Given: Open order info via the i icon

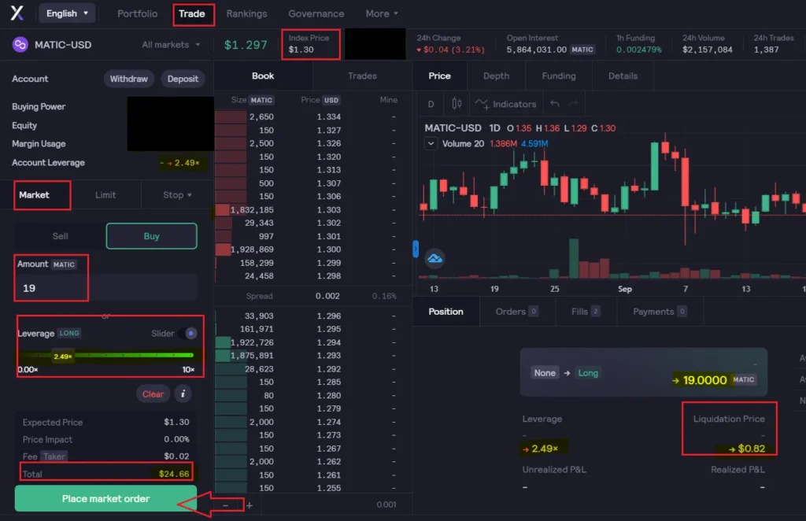Looking at the screenshot, I should tap(183, 394).
